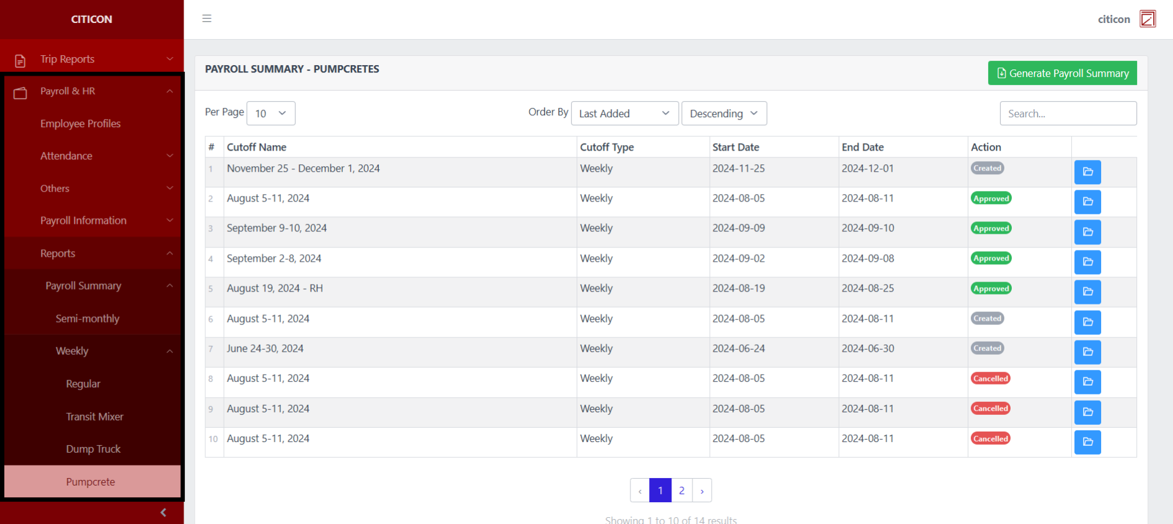Image resolution: width=1173 pixels, height=524 pixels.
Task: Change the Descending sort direction dropdown
Action: click(x=724, y=113)
